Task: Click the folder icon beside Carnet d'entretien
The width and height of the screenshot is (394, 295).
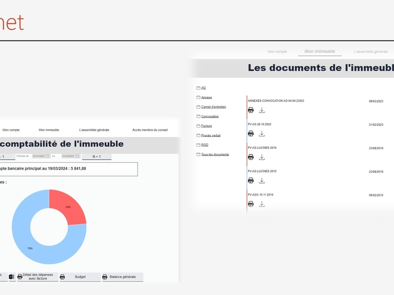Action: (x=198, y=107)
